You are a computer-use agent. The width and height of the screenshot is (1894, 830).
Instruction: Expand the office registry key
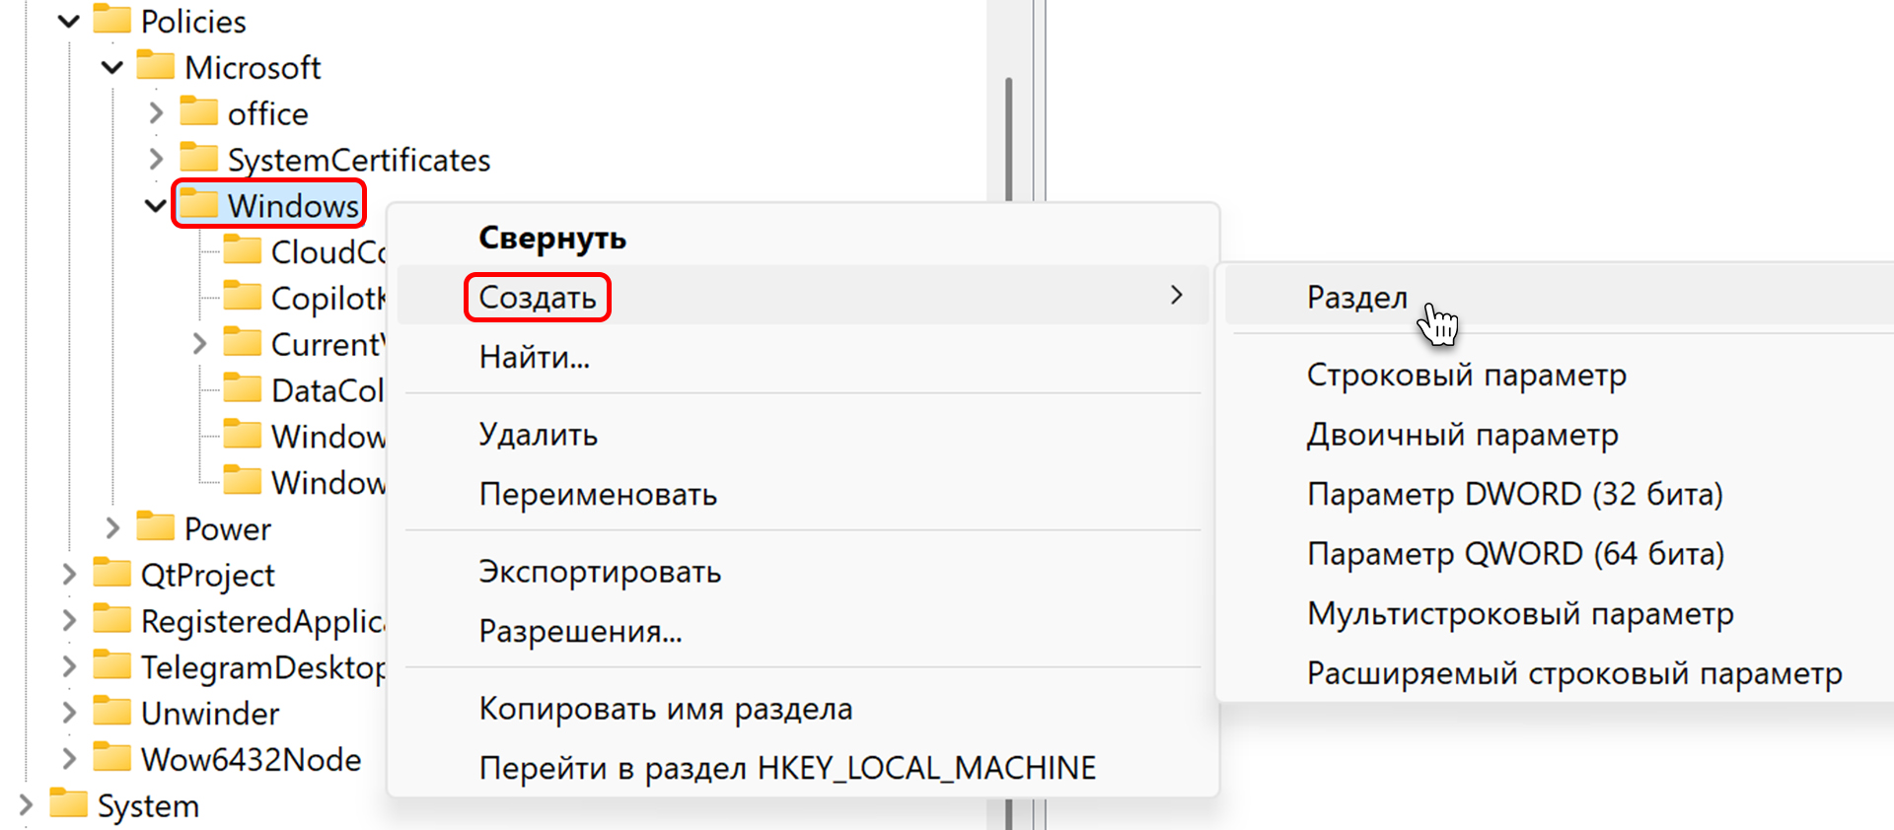[156, 112]
